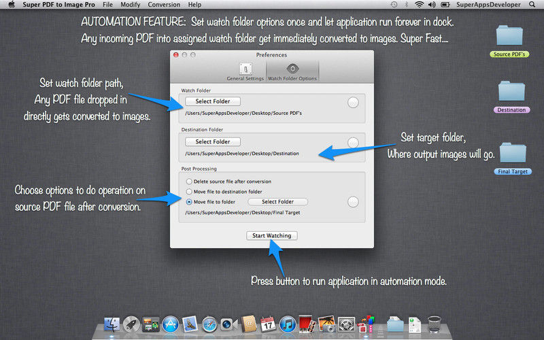The image size is (544, 340).
Task: Choose 'Move file to destination folder' radio button
Action: coord(190,192)
